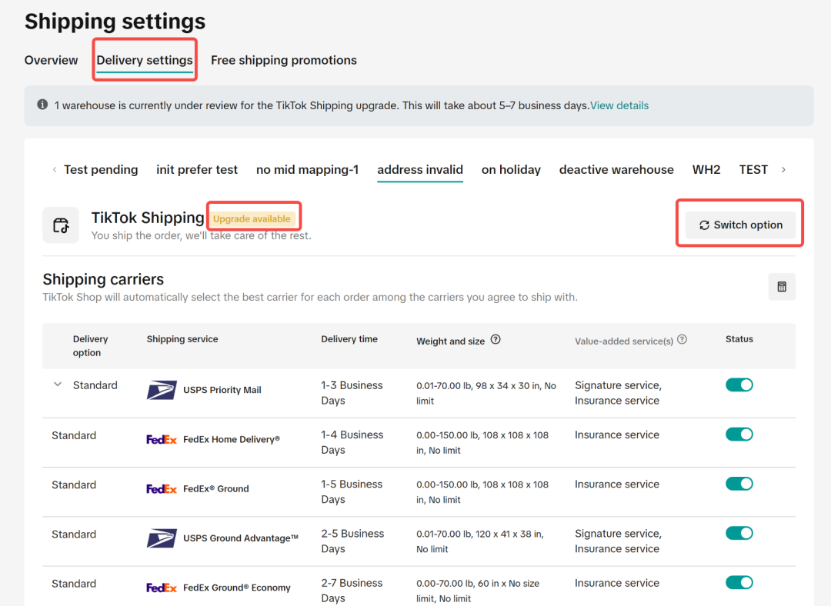Open the TEST warehouse tab

[x=753, y=169]
